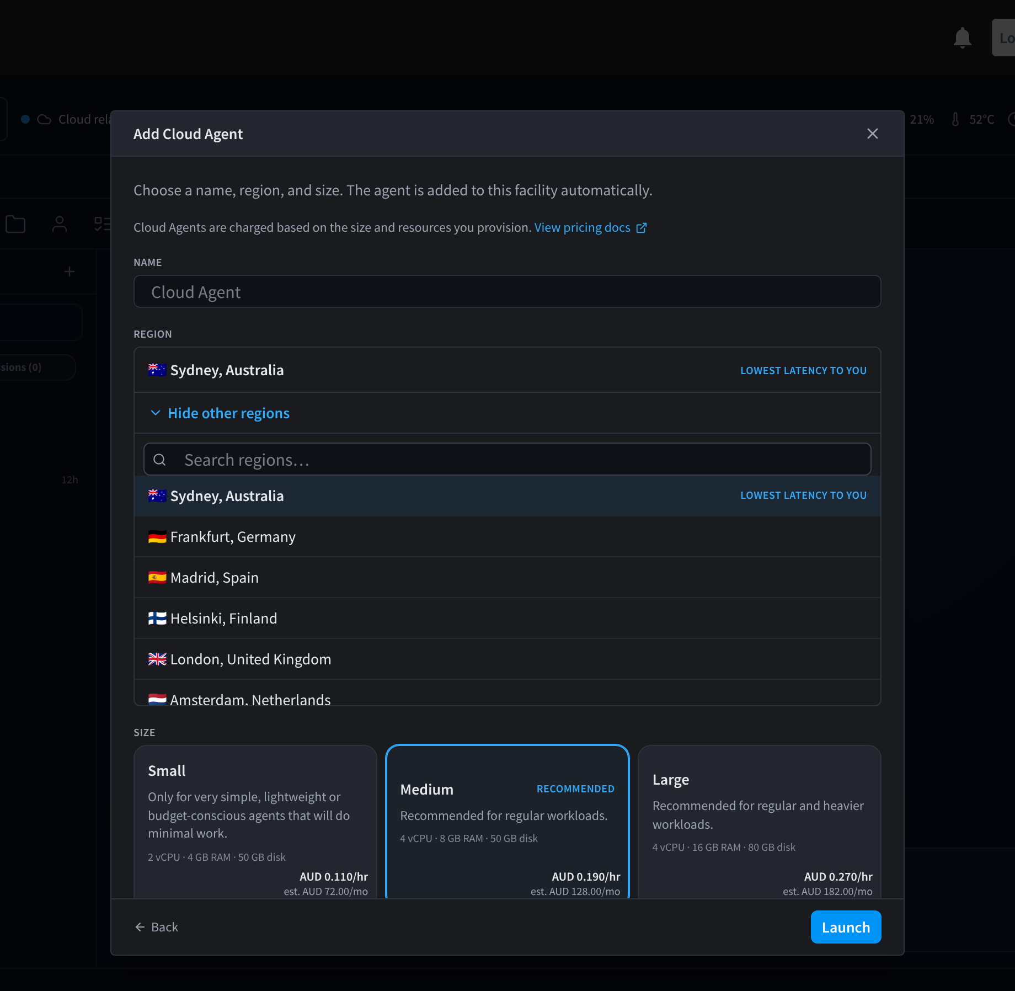Select Helsinki, Finland region
Image resolution: width=1015 pixels, height=991 pixels.
click(x=507, y=619)
